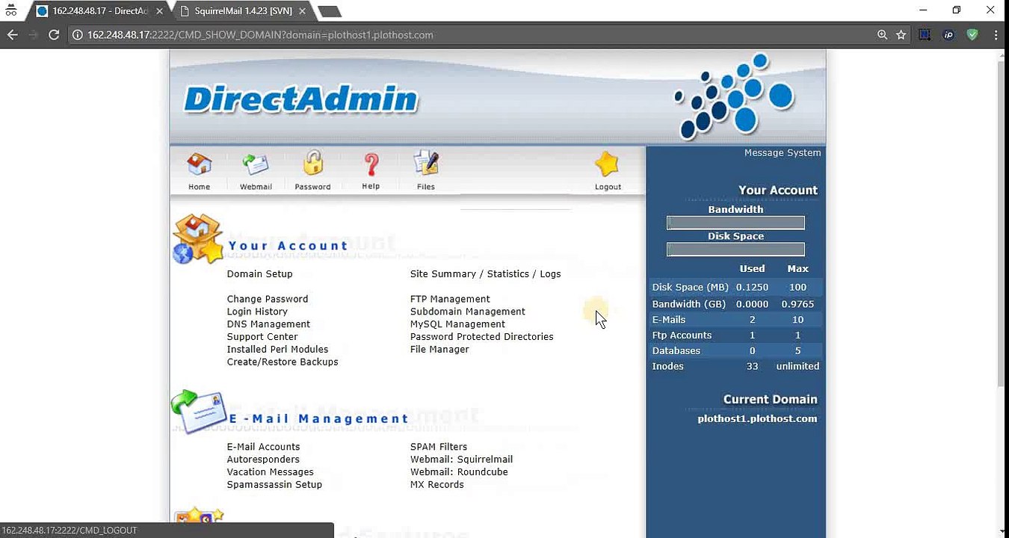The width and height of the screenshot is (1009, 538).
Task: Open Create/Restore Backups
Action: (283, 362)
